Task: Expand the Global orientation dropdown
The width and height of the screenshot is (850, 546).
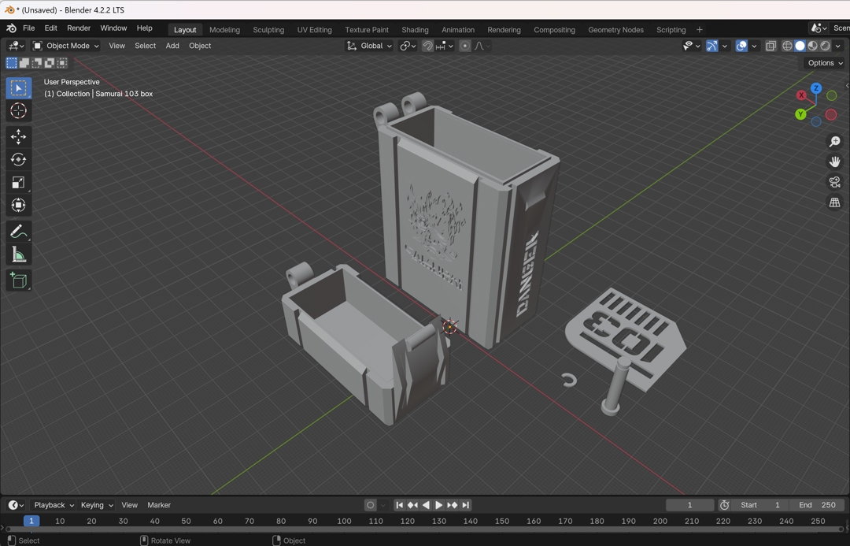Action: click(370, 46)
